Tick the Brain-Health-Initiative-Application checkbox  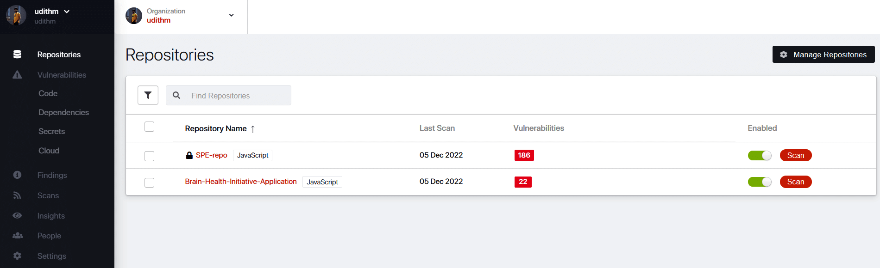(x=149, y=183)
